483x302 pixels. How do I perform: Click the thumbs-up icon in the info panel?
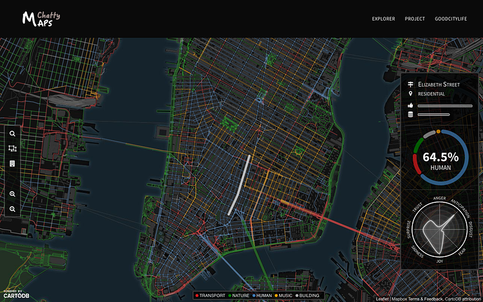tap(410, 106)
